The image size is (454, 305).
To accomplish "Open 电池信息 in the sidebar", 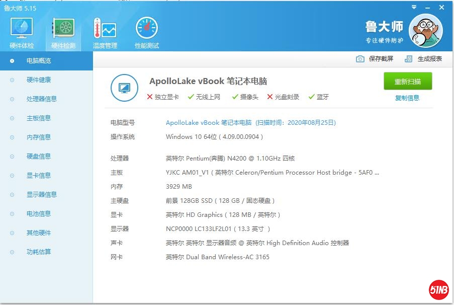I will point(39,214).
